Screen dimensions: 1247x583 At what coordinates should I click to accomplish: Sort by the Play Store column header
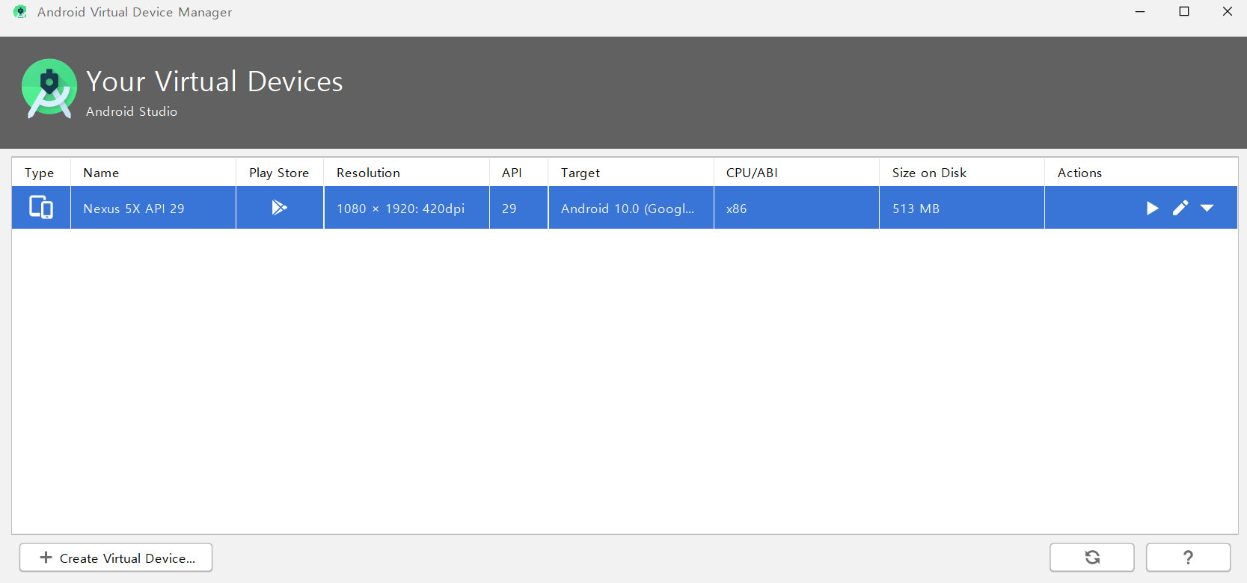[280, 173]
